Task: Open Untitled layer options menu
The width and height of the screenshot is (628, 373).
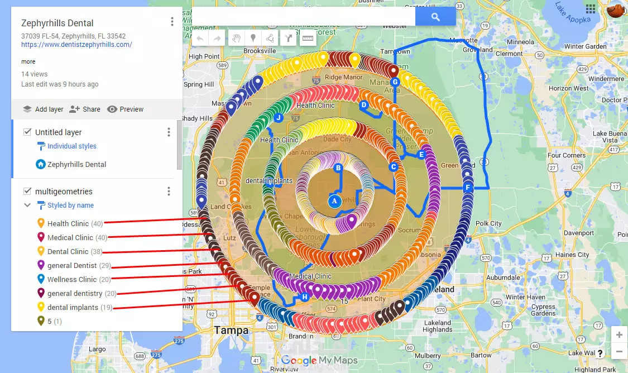Action: (x=169, y=132)
